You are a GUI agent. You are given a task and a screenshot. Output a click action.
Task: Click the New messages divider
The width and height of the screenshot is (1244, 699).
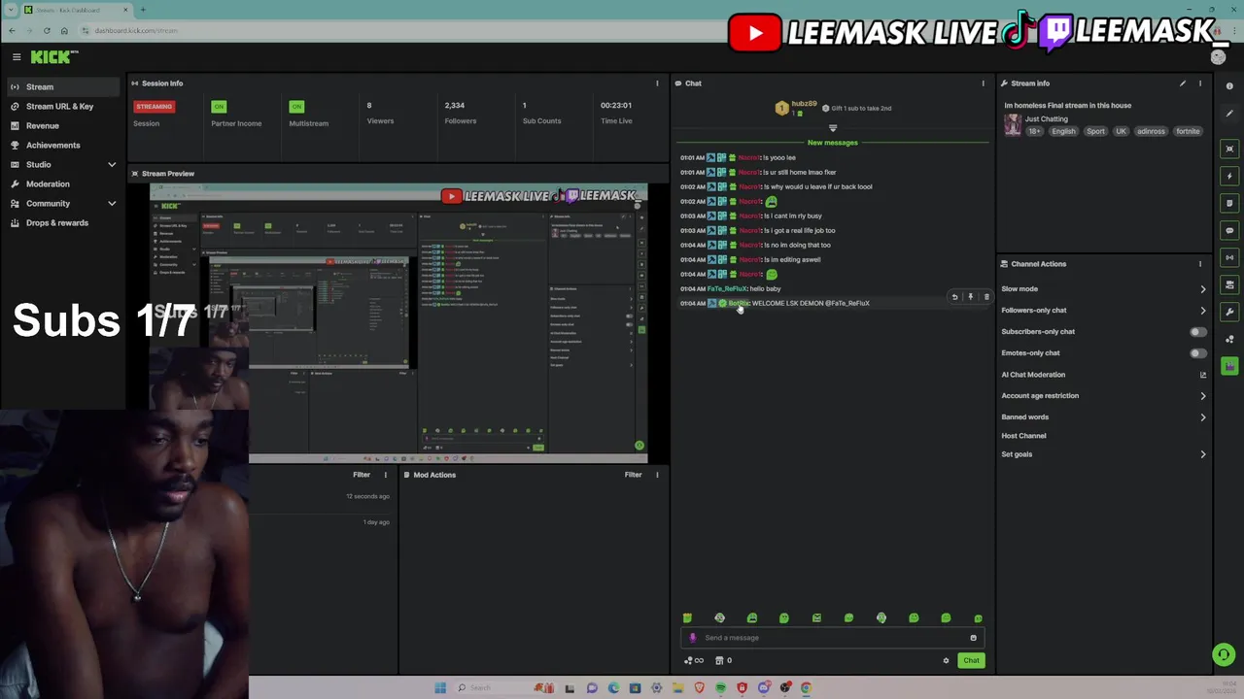point(833,143)
